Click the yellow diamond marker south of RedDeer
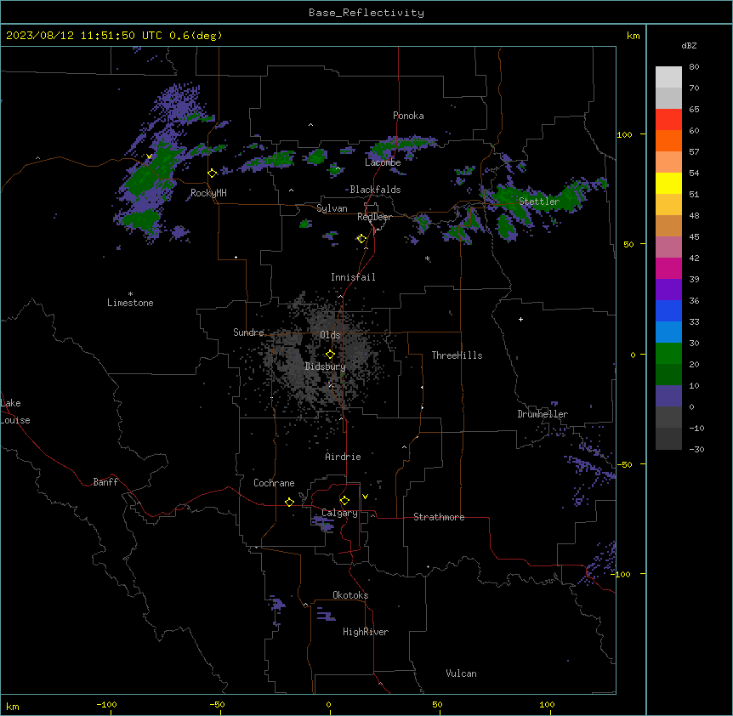Screen dimensions: 733x716 (x=361, y=239)
